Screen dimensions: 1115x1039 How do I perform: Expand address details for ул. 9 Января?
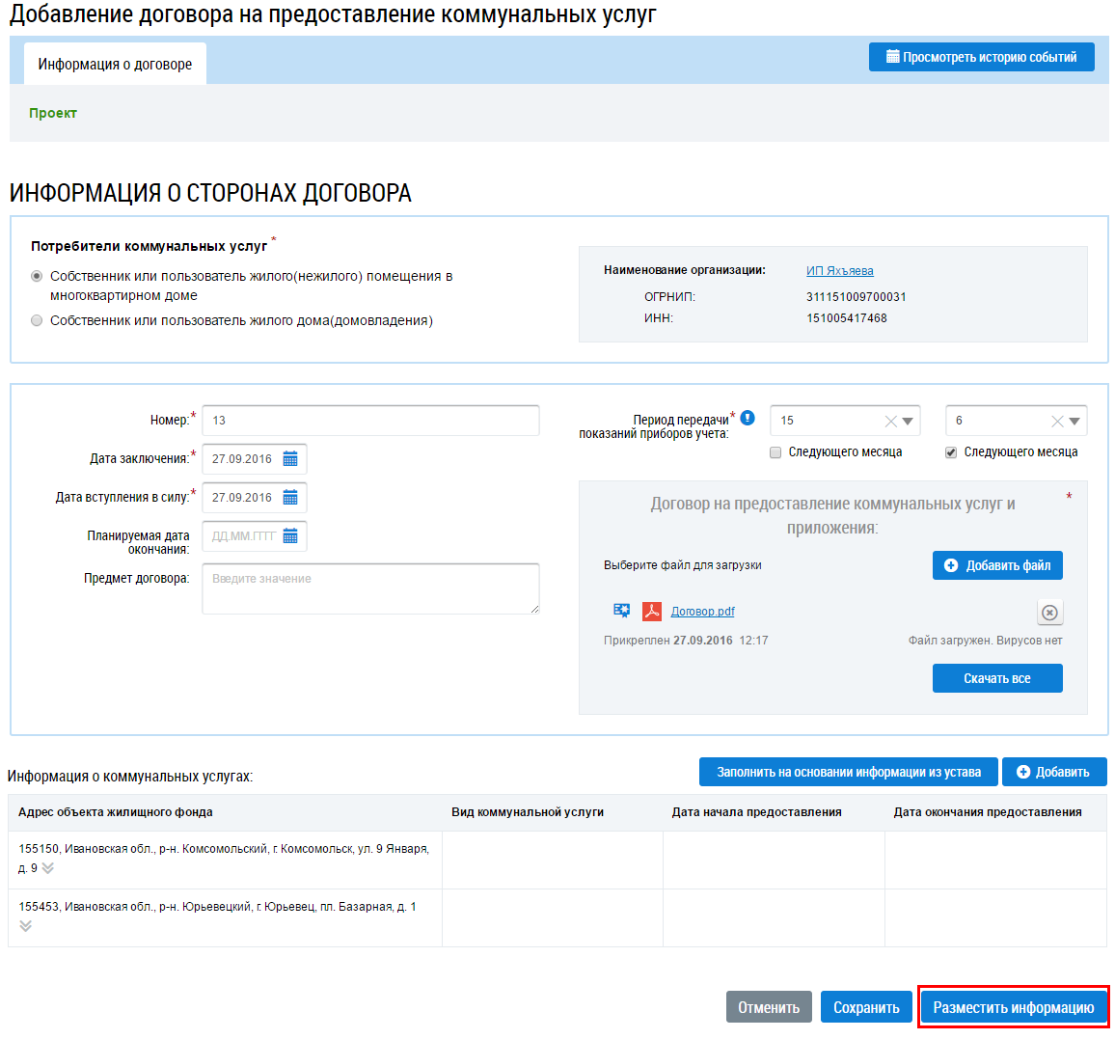pos(48,868)
